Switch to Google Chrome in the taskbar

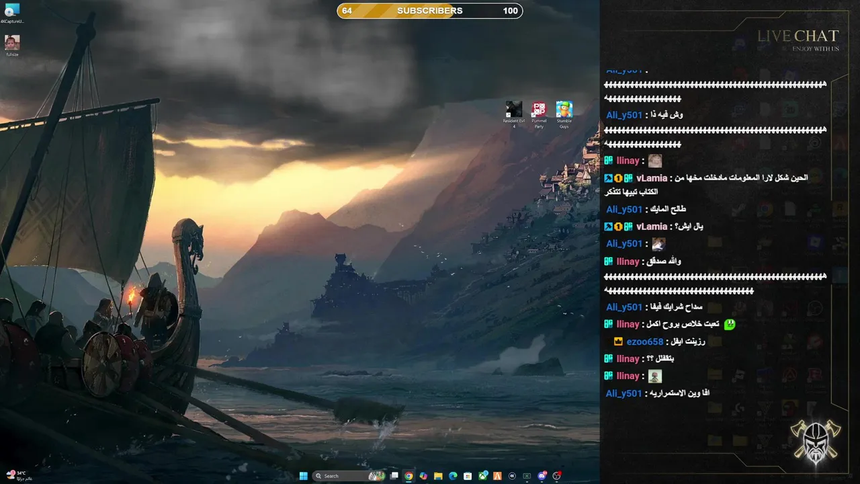(x=408, y=476)
